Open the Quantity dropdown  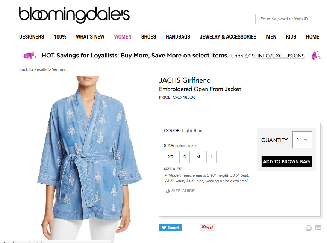click(x=302, y=140)
